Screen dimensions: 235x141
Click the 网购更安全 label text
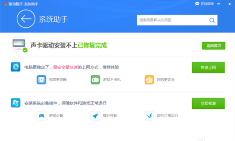166,80
